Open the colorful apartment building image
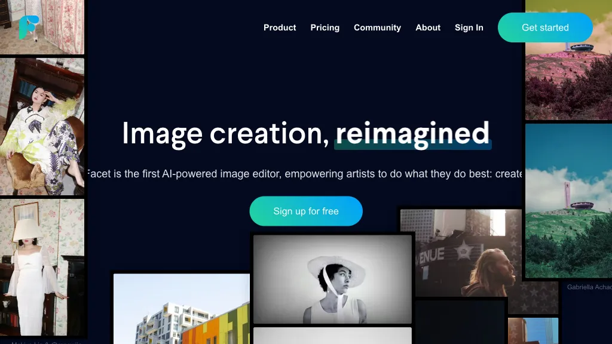This screenshot has width=612, height=344. pyautogui.click(x=182, y=309)
